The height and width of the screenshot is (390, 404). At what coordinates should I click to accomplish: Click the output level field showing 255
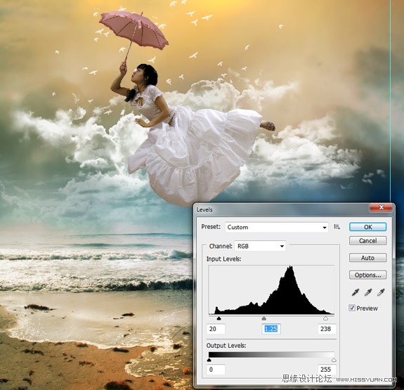(x=327, y=370)
